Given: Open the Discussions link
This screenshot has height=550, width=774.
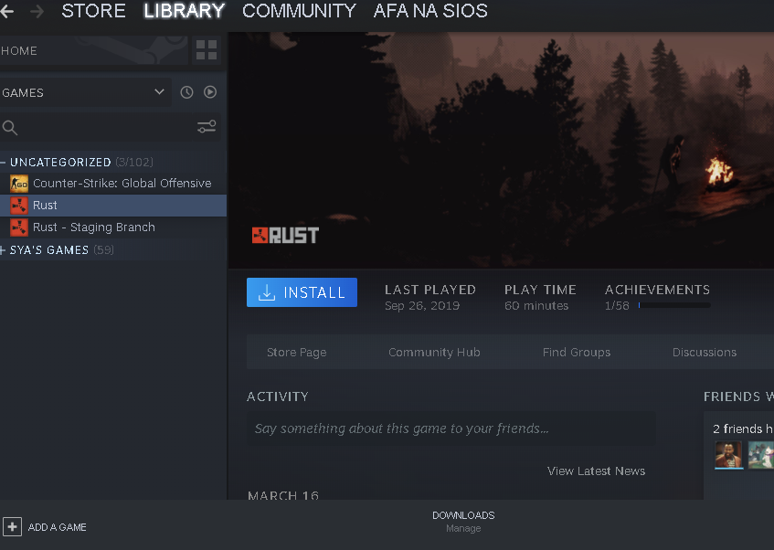Looking at the screenshot, I should coord(705,352).
